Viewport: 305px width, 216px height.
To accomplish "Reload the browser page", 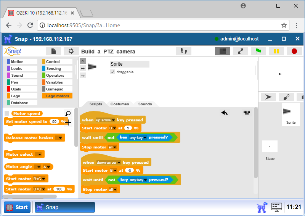I will 30,25.
